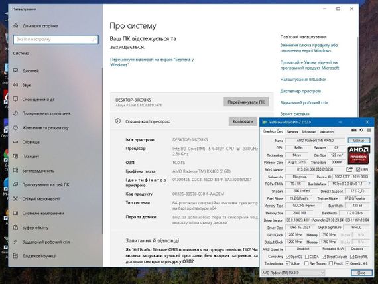Toggle the DirectCompute checkbox

coord(324,257)
